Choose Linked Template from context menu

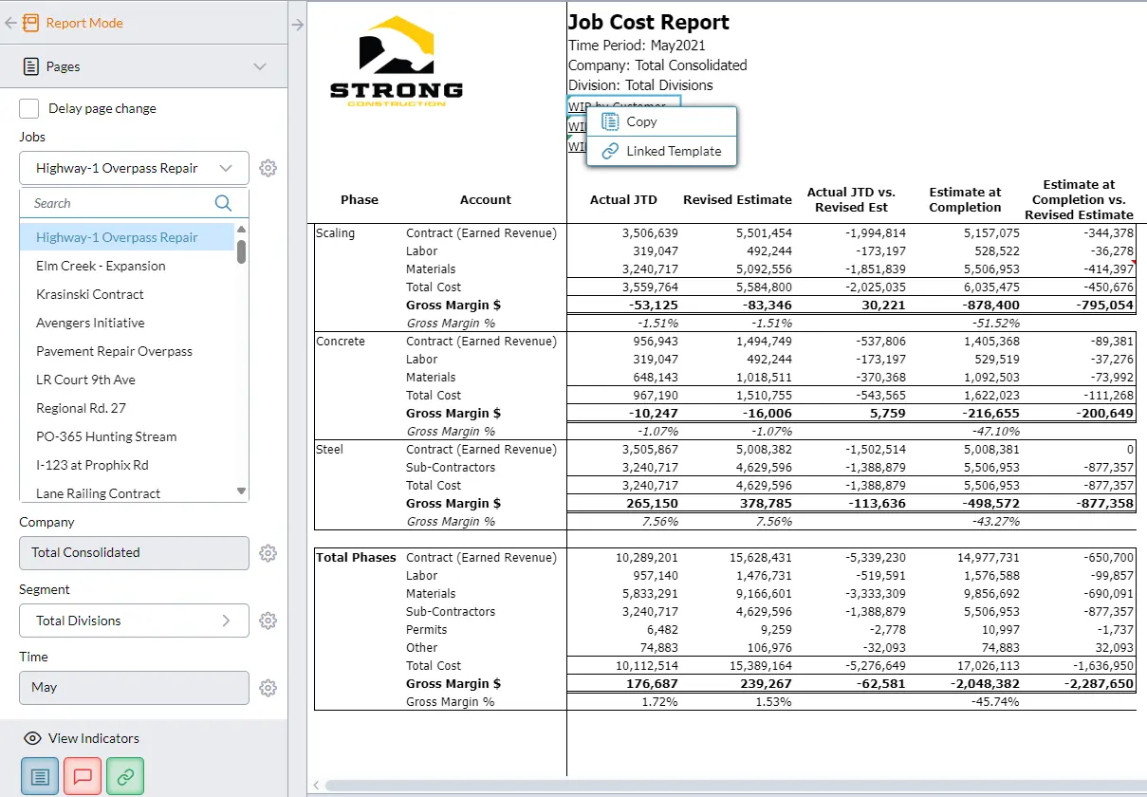point(661,151)
